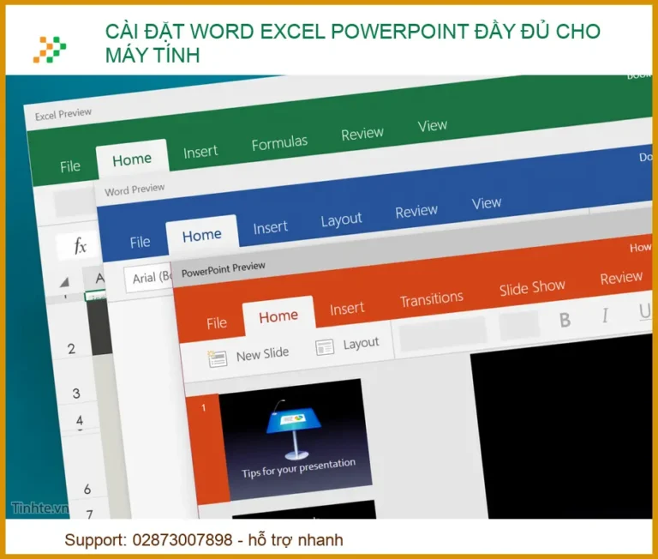Open the Review tab in Word Preview
Image resolution: width=658 pixels, height=559 pixels.
coord(416,211)
